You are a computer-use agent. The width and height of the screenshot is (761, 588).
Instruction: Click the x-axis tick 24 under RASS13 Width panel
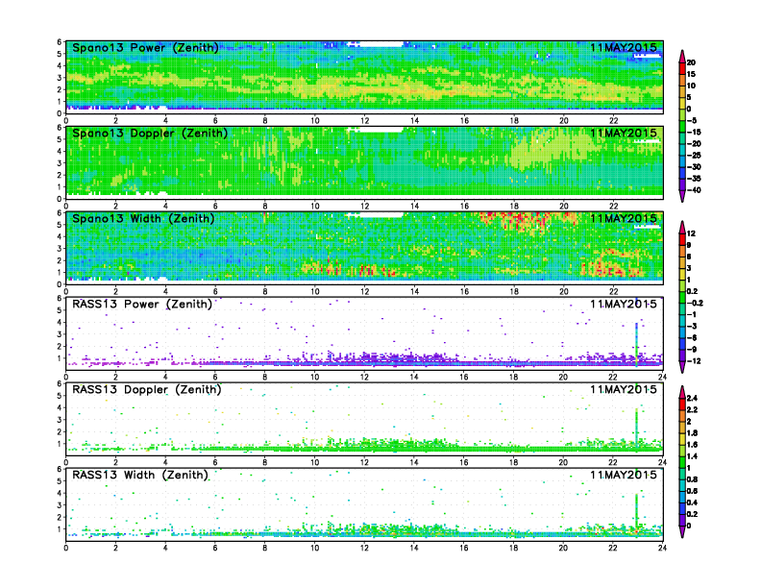(662, 548)
